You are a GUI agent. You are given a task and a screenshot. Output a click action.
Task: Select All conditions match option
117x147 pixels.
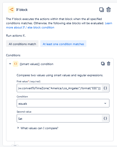(22, 44)
